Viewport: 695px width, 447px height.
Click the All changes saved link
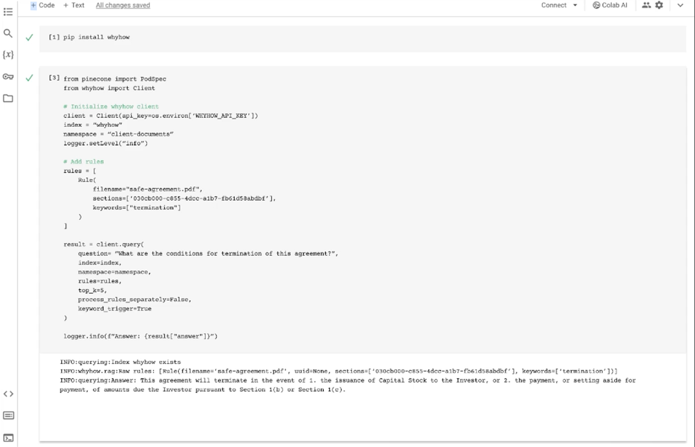pos(123,5)
